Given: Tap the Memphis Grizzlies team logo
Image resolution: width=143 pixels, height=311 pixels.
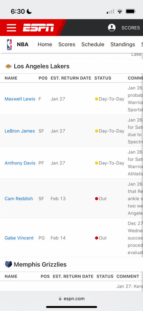Looking at the screenshot, I should tap(8, 264).
